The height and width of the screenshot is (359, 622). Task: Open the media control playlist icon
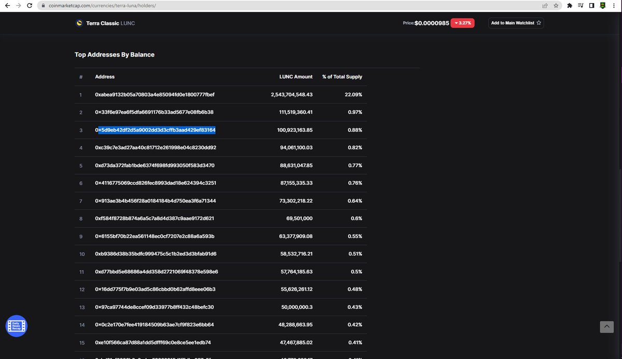point(581,6)
